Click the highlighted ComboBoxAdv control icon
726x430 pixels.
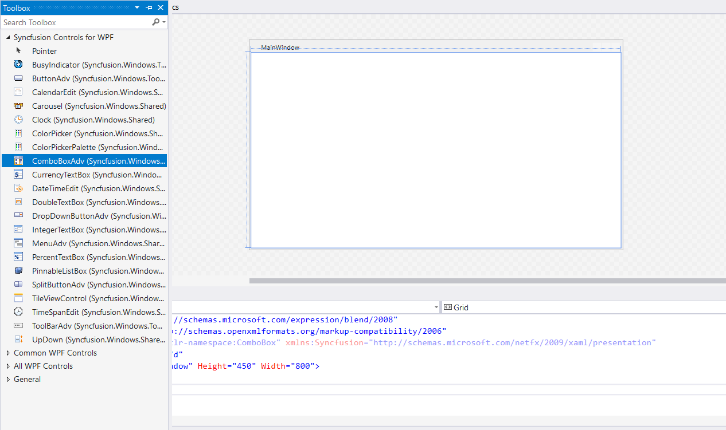(18, 161)
